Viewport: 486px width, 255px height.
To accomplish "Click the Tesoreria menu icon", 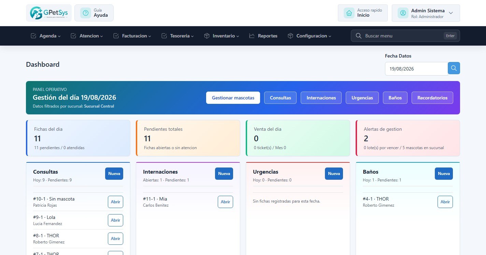I will click(x=164, y=36).
